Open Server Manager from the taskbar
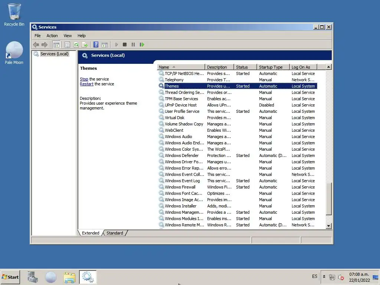The height and width of the screenshot is (285, 380). (33, 277)
